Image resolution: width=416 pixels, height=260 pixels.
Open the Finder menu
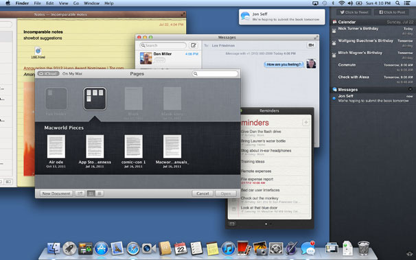(x=22, y=3)
